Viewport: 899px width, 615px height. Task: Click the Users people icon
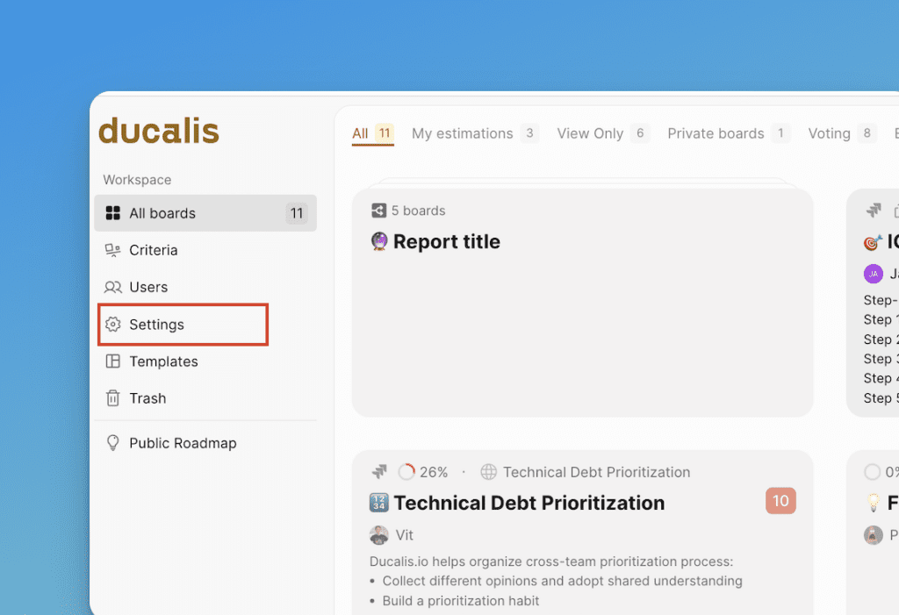(x=112, y=287)
